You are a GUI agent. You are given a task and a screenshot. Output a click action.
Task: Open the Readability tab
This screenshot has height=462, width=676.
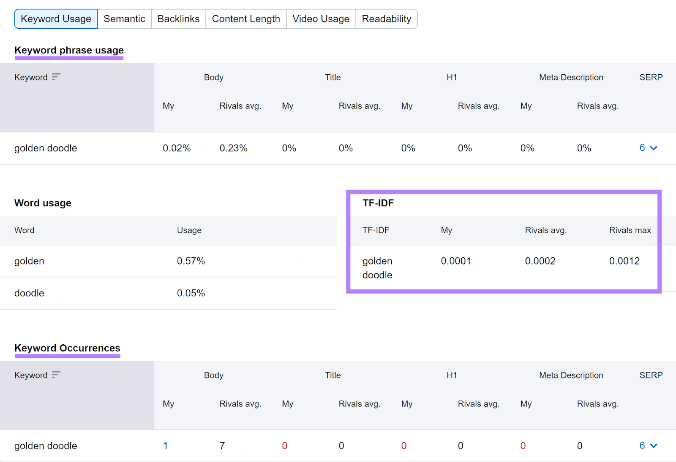pyautogui.click(x=387, y=19)
